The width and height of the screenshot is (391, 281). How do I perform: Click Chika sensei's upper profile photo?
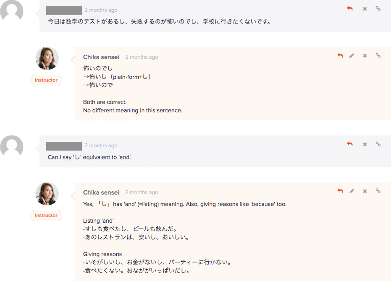click(x=47, y=58)
